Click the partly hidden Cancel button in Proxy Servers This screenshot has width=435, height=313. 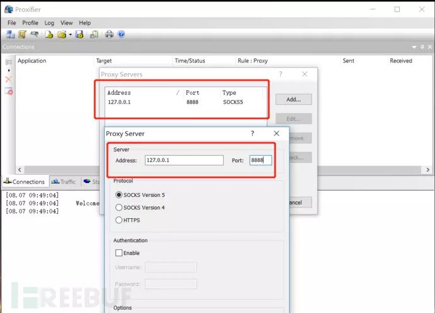[x=301, y=203]
